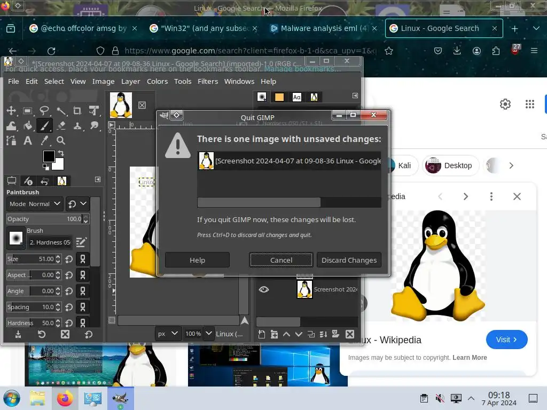
Task: Click Cancel in Quit GIMP dialog
Action: [x=281, y=260]
